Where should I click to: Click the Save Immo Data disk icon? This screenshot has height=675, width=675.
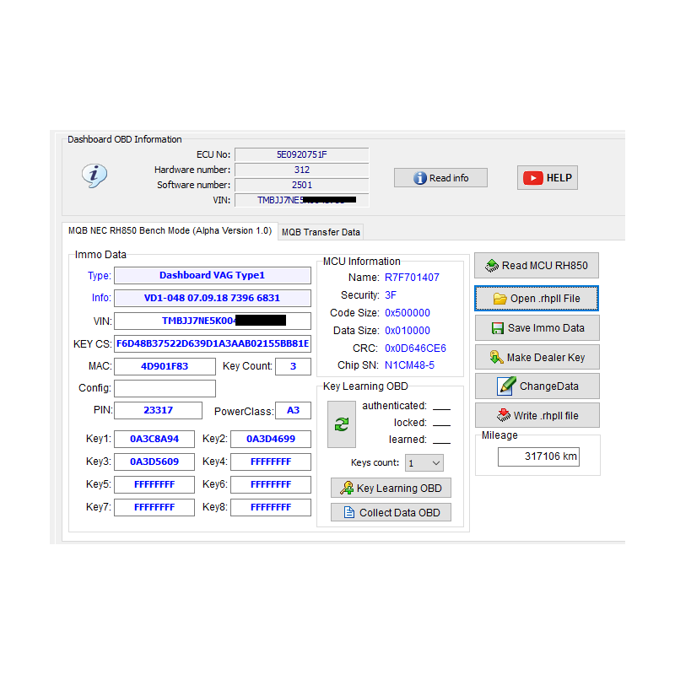pyautogui.click(x=496, y=328)
